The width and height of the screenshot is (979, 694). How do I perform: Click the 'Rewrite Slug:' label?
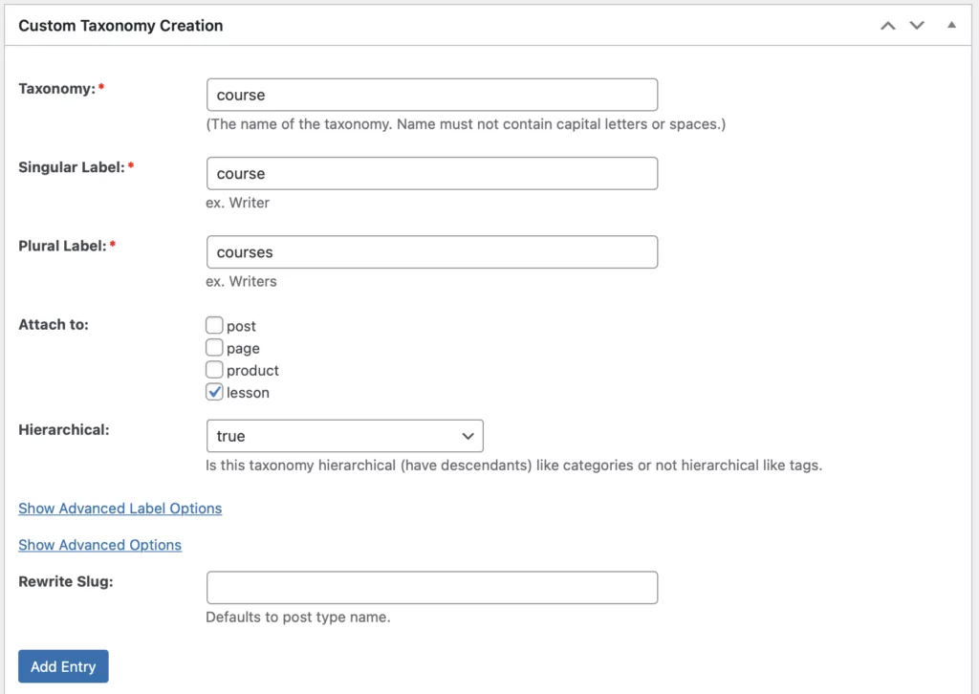click(x=66, y=581)
